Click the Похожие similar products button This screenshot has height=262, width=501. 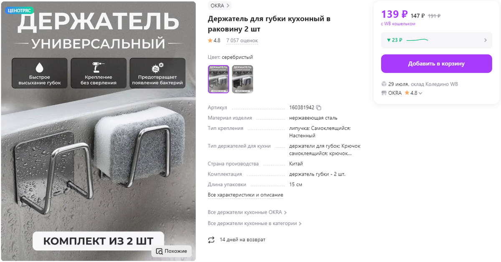point(172,251)
